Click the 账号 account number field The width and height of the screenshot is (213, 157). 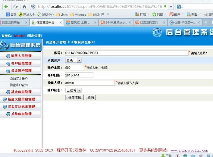point(126,53)
